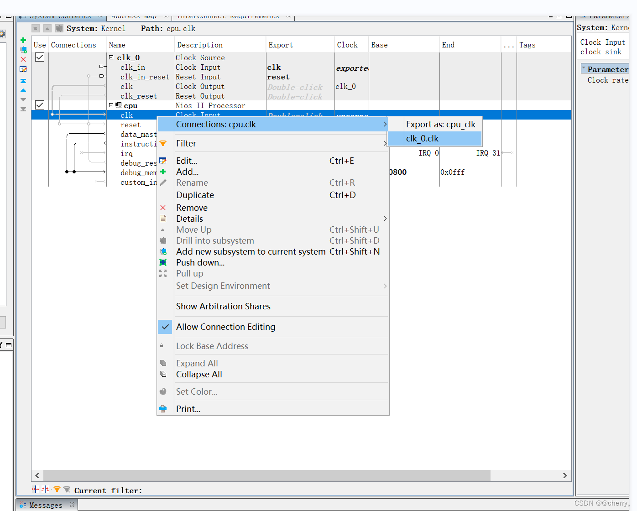Image resolution: width=637 pixels, height=511 pixels.
Task: Click the column options '...' header
Action: click(x=509, y=45)
